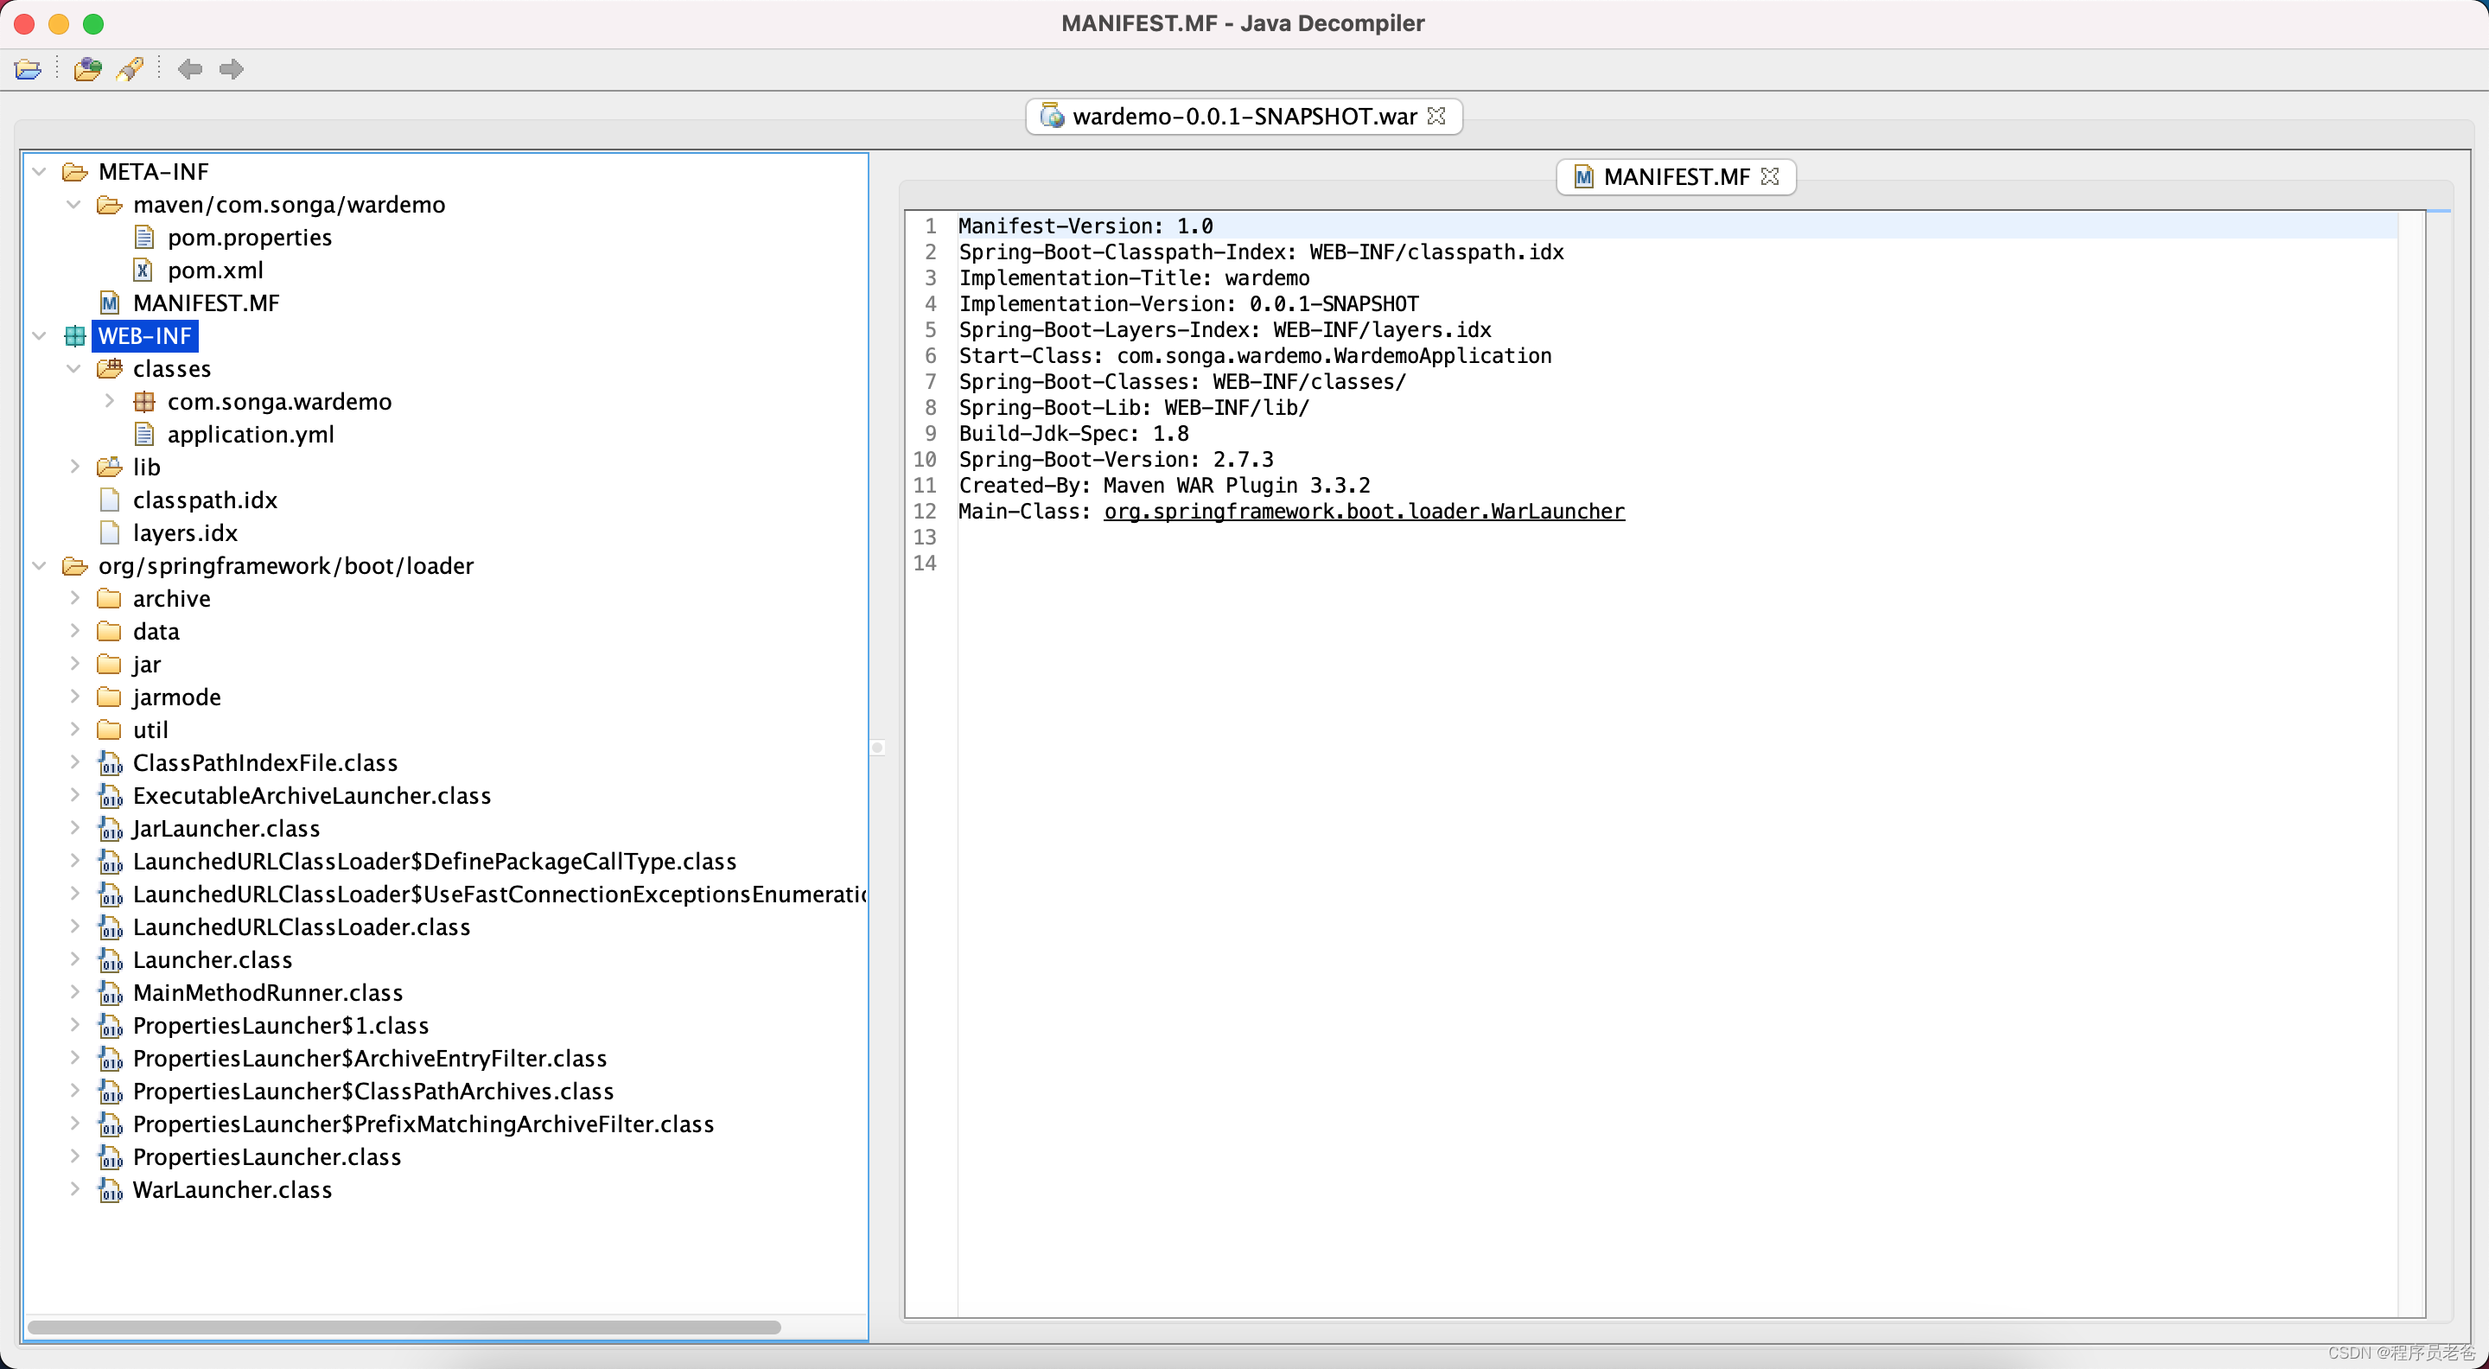
Task: Click the Spring-Boot-Version line
Action: 1116,459
